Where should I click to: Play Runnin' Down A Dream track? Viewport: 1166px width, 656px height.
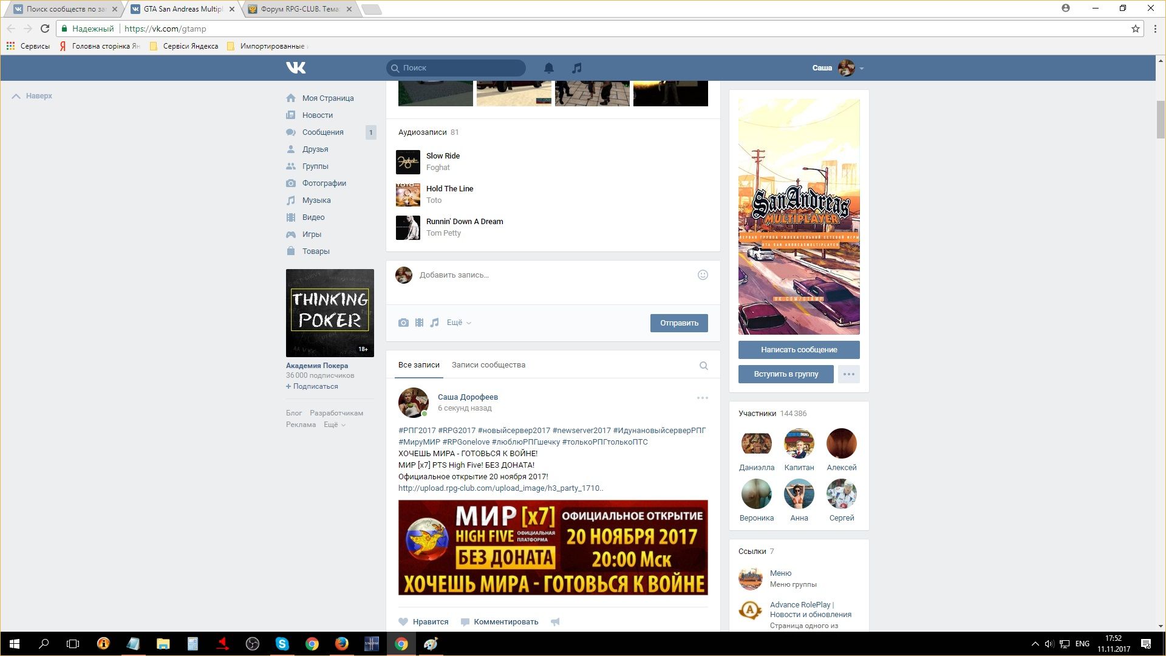(x=408, y=228)
